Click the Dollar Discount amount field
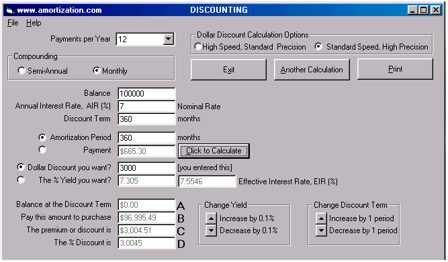The image size is (448, 262). pyautogui.click(x=146, y=168)
